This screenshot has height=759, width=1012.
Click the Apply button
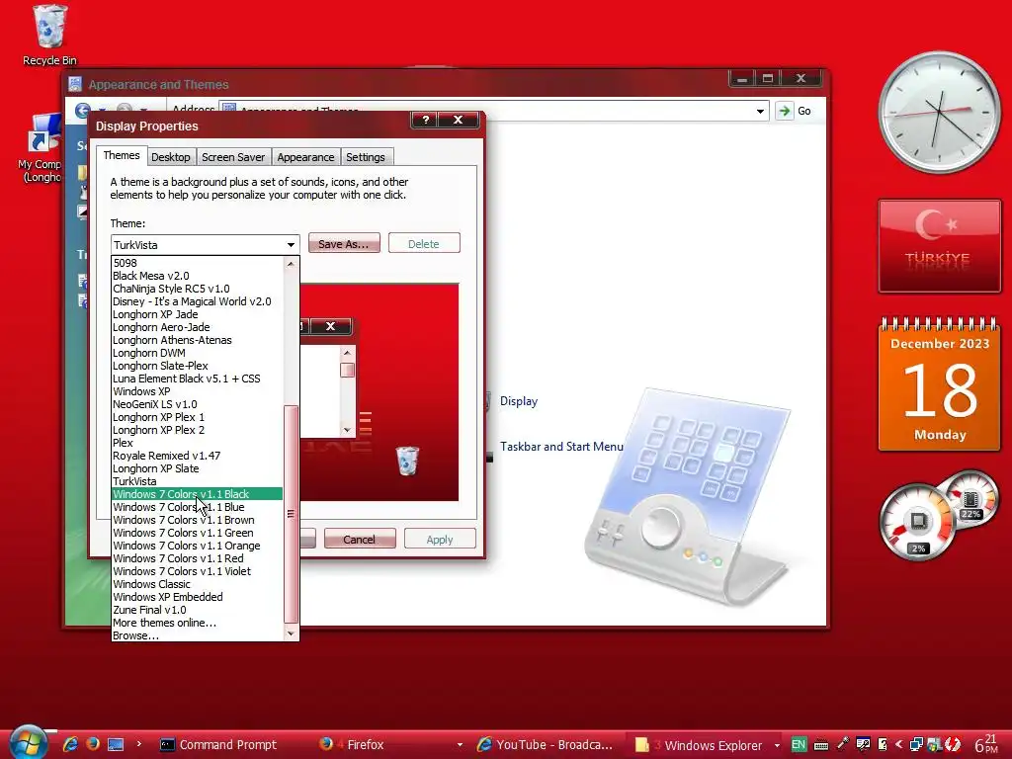coord(440,539)
